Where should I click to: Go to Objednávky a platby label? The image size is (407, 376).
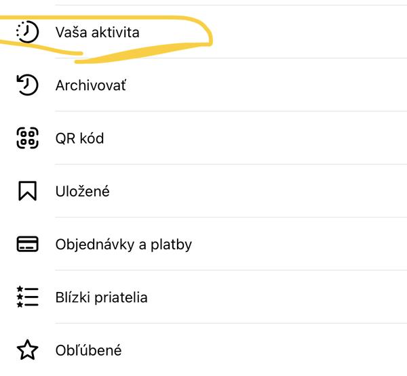[x=123, y=244]
